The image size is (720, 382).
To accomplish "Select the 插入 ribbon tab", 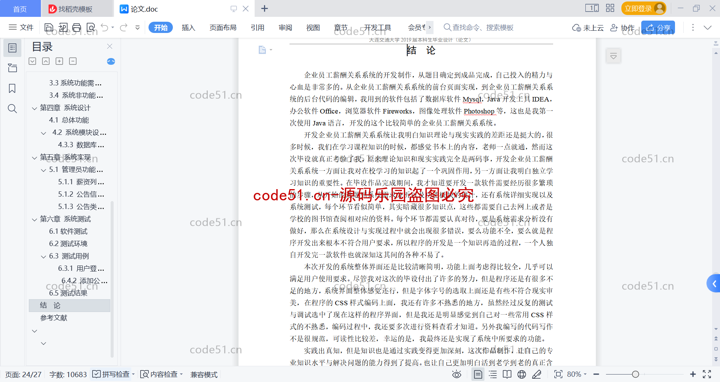I will click(x=188, y=27).
